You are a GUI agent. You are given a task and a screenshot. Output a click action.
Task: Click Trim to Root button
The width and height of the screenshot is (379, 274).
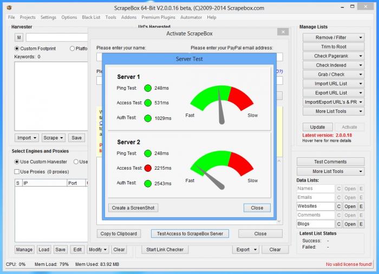[334, 46]
